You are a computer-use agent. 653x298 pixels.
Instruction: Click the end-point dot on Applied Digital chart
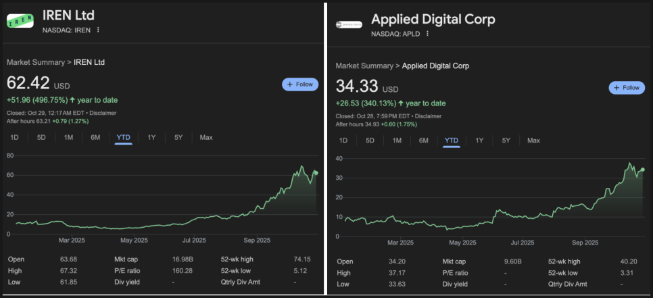pos(642,170)
